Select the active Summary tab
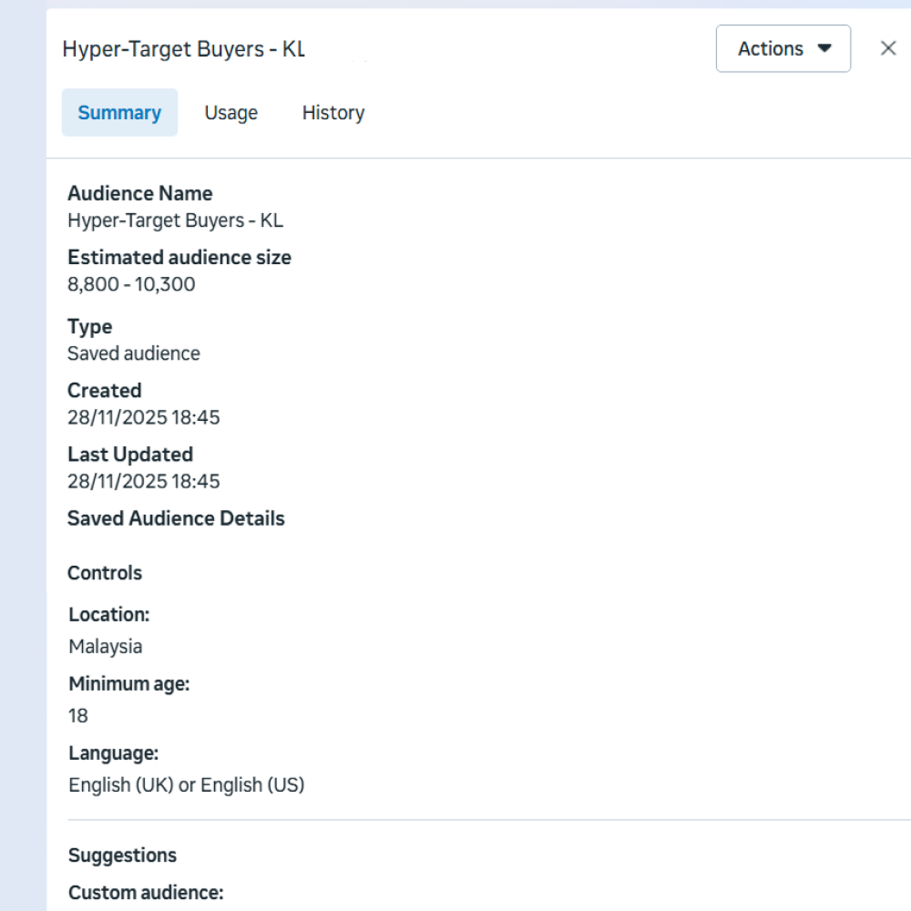Screen dimensions: 911x911 [x=119, y=112]
